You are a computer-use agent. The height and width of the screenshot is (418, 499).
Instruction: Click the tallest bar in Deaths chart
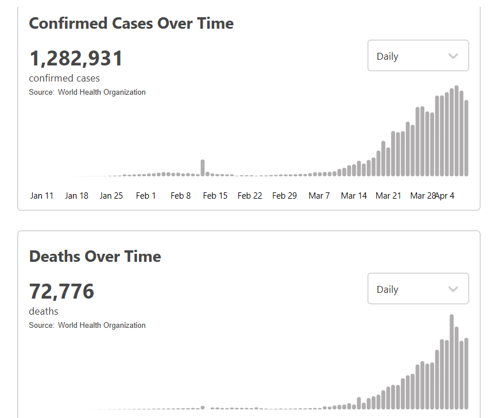(452, 362)
